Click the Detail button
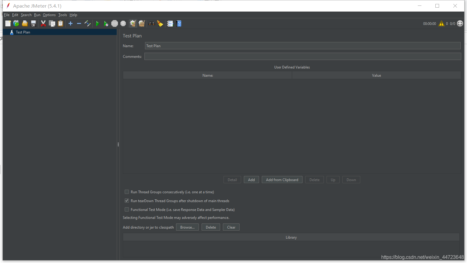The width and height of the screenshot is (467, 263). tap(232, 180)
